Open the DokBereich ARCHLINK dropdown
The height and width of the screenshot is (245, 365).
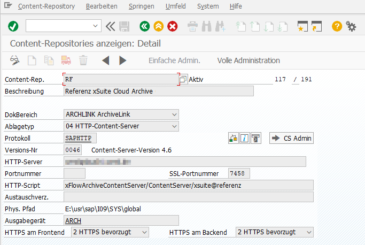point(174,114)
